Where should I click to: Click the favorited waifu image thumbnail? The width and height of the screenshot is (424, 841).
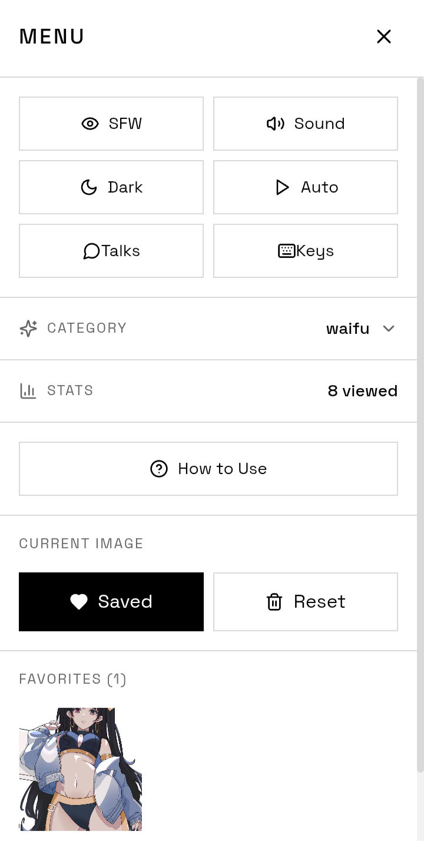click(81, 769)
